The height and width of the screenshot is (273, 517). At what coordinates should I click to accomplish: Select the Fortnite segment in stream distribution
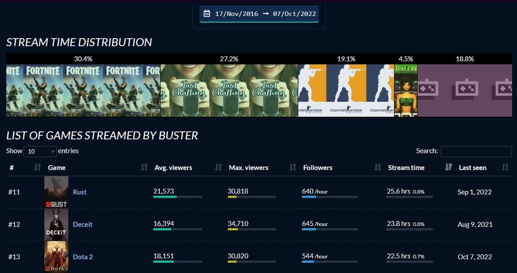click(x=83, y=91)
